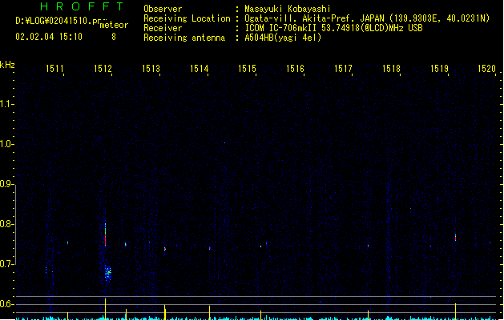
Task: Click the 1516 time axis label
Action: coord(295,69)
